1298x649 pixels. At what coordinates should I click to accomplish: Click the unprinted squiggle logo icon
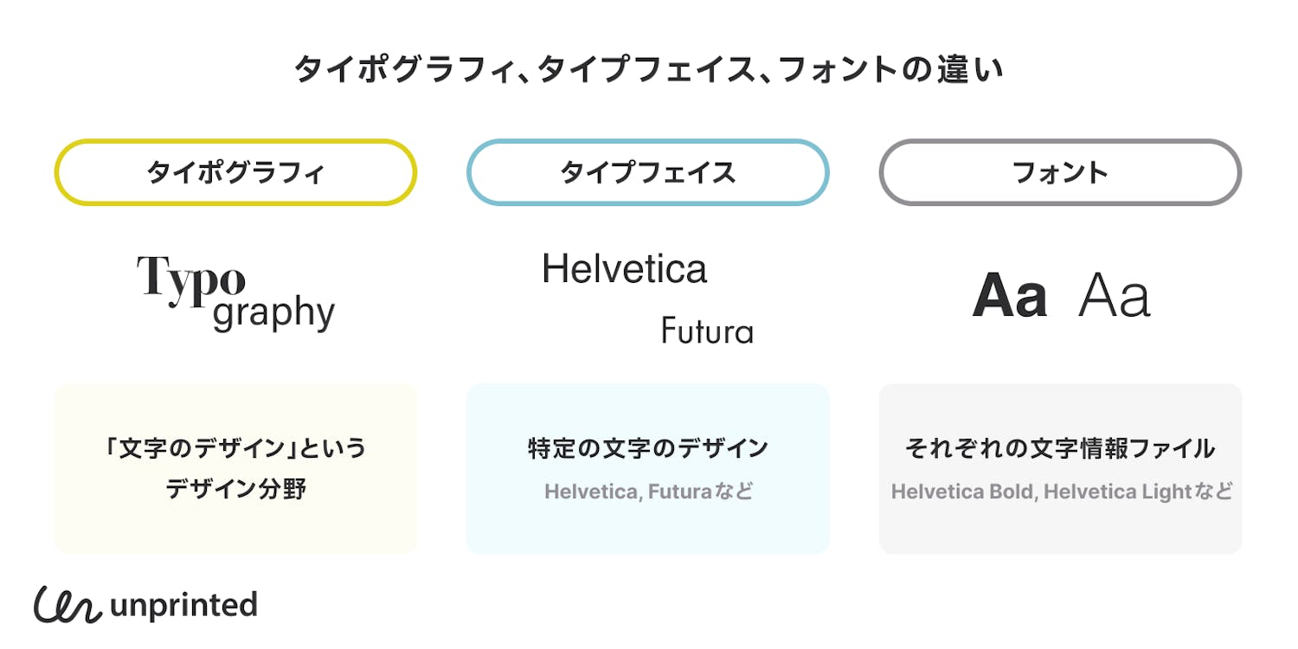click(x=67, y=605)
